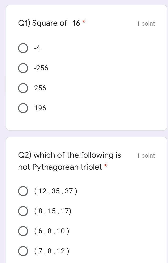Choose the (8, 15, 17) option

click(x=23, y=211)
